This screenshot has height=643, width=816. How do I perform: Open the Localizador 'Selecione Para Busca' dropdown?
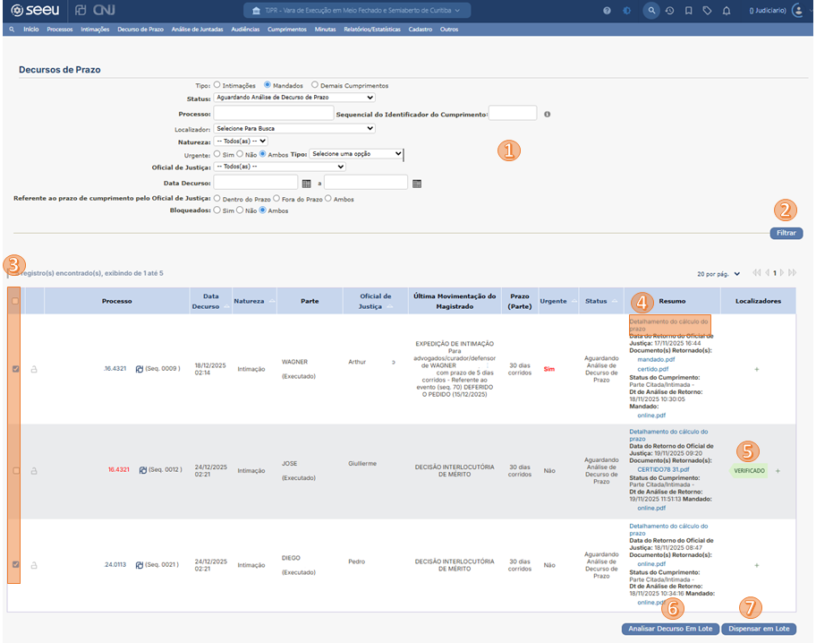coord(293,129)
